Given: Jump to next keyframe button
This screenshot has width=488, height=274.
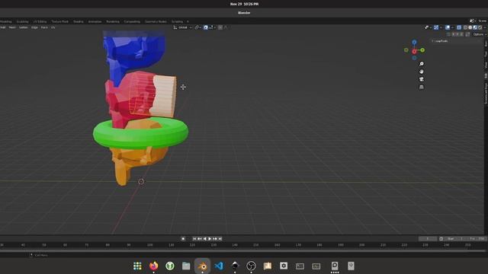Looking at the screenshot, I should tap(215, 238).
